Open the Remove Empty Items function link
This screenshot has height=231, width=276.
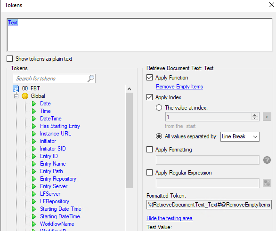pyautogui.click(x=179, y=87)
